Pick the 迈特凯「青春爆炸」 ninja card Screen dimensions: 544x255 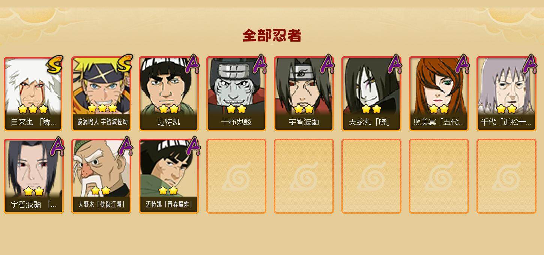[169, 176]
